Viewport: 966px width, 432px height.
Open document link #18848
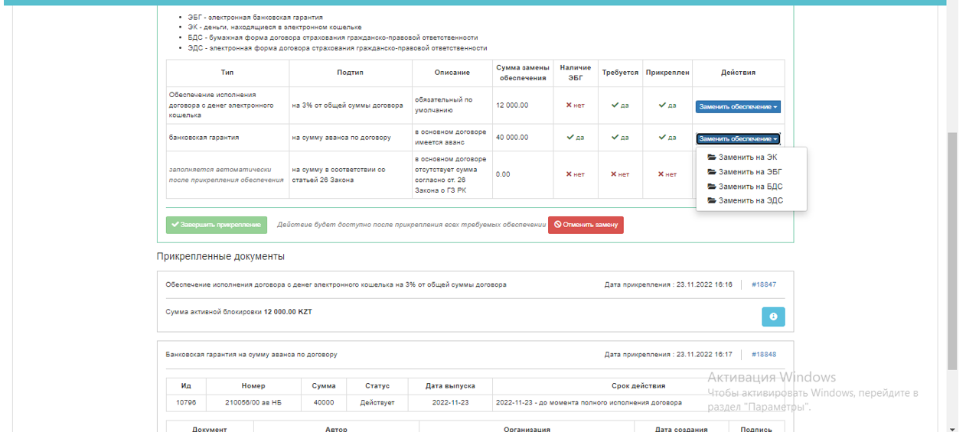pos(763,355)
